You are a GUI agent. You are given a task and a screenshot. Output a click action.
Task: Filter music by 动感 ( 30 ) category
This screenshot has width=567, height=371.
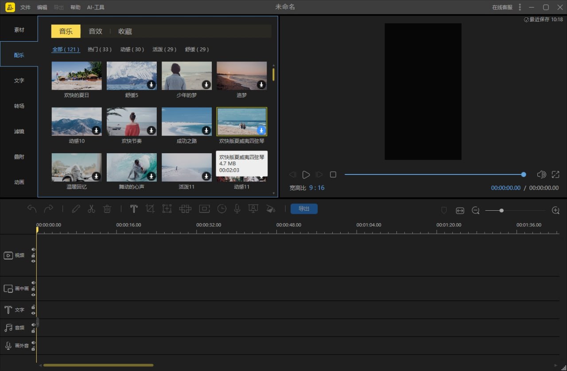pyautogui.click(x=132, y=50)
